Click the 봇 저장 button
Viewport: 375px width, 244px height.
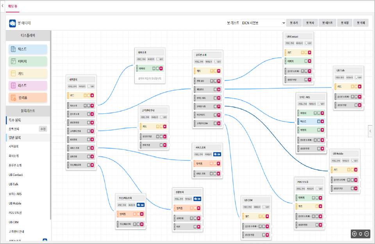coord(345,23)
